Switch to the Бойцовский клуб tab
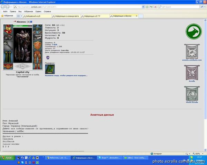 point(37,16)
